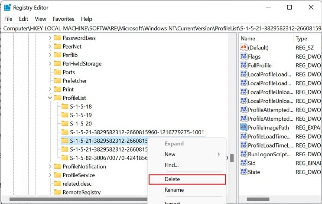
Task: Select the Prefetcher key
Action: (x=75, y=81)
